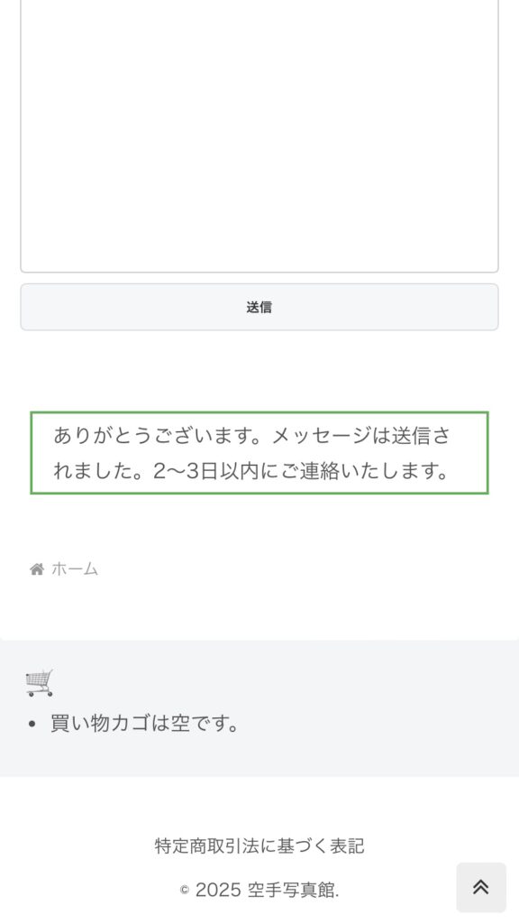Open the ホーム breadcrumb link

click(74, 569)
